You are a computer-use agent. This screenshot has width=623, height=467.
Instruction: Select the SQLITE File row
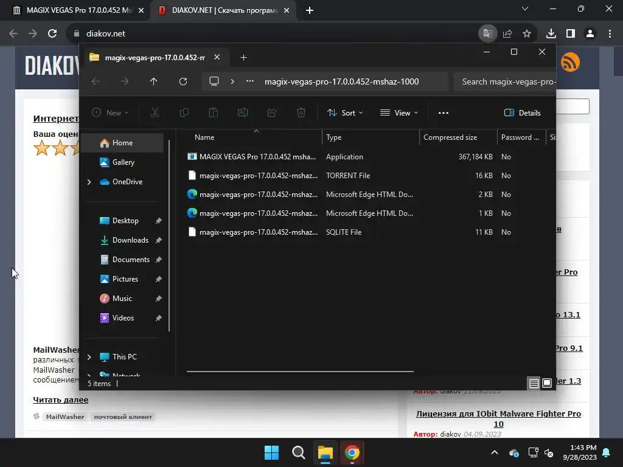pos(366,232)
